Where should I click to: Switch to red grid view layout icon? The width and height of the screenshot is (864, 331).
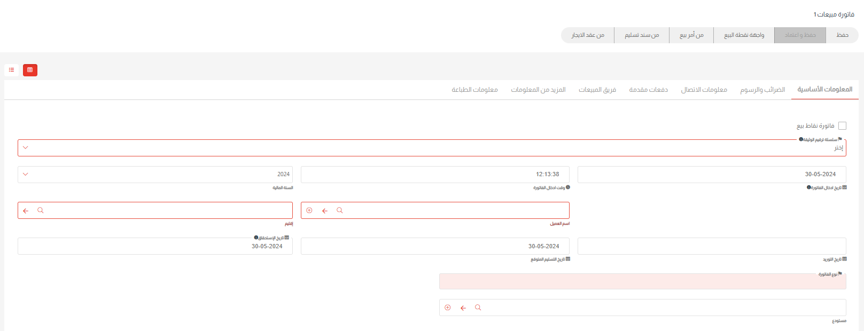click(x=30, y=70)
